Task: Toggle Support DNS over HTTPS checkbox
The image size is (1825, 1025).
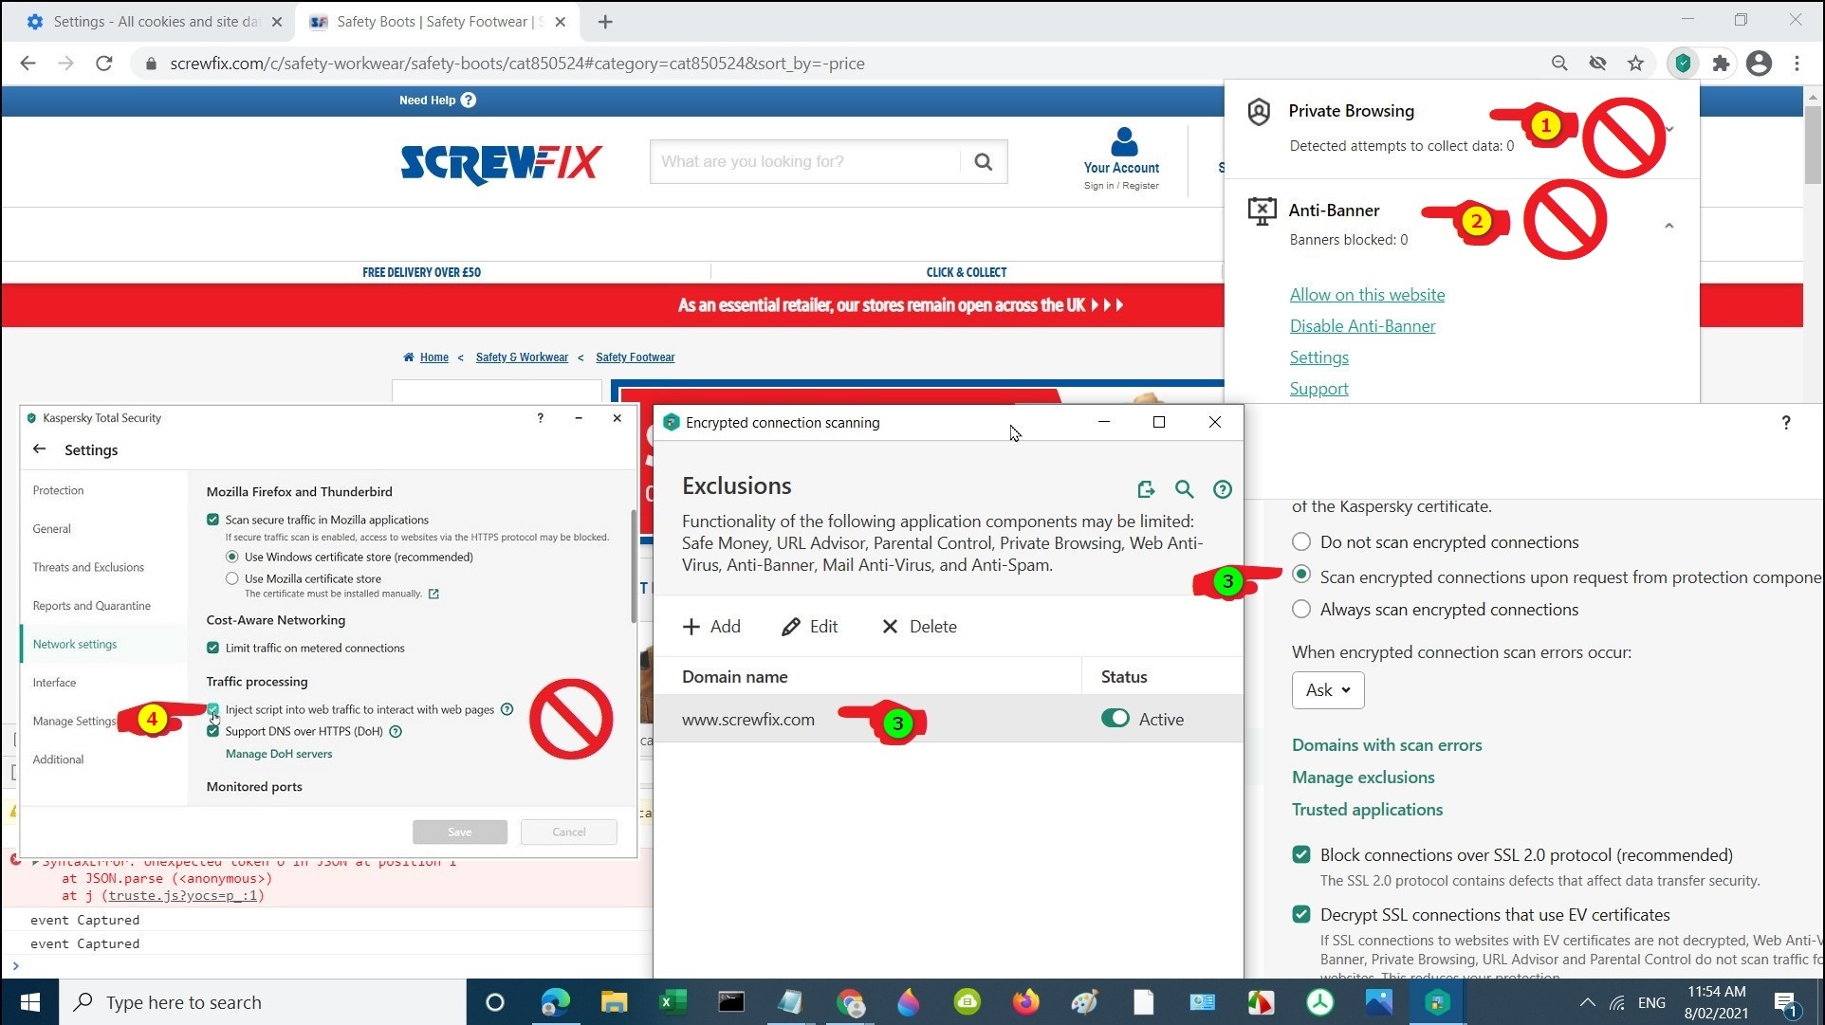Action: [212, 731]
